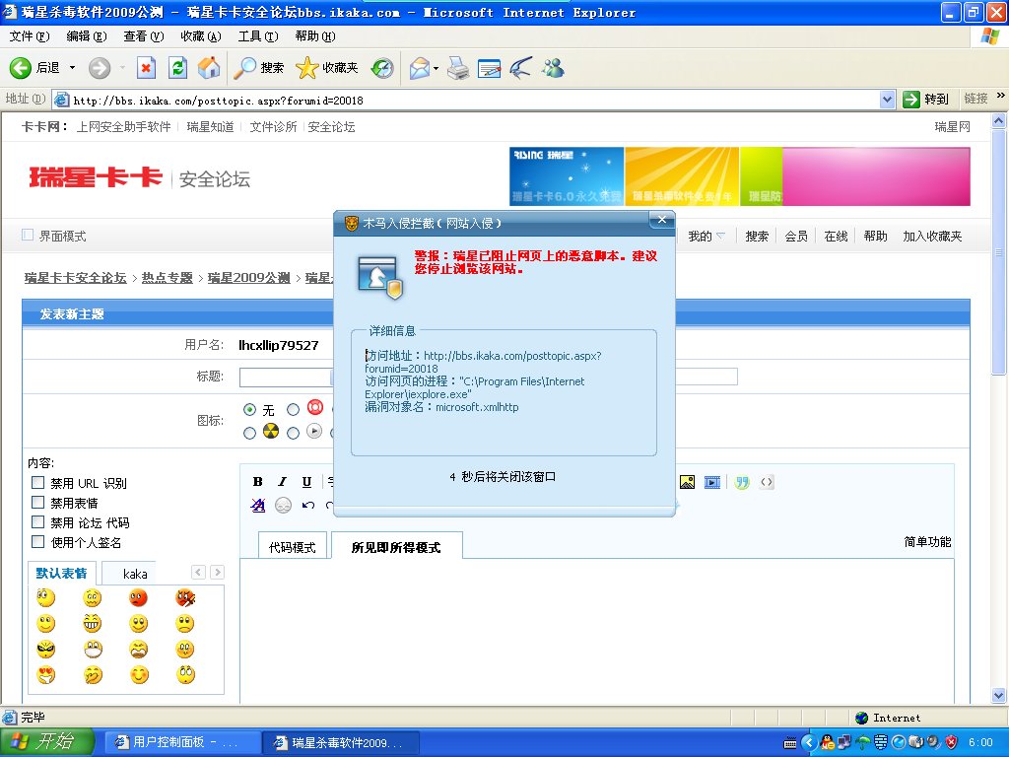Open the Messenger people icon
The height and width of the screenshot is (757, 1009).
tap(553, 68)
